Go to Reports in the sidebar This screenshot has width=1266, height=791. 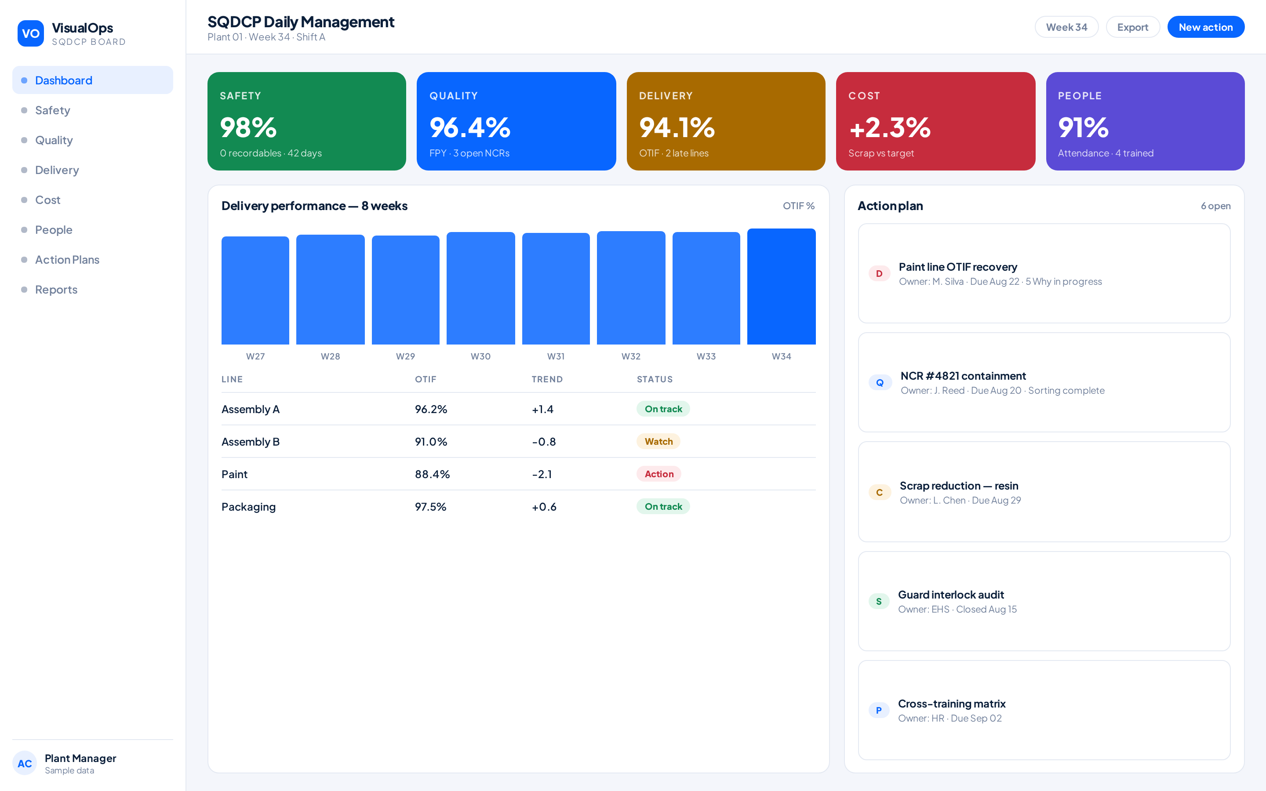pyautogui.click(x=93, y=289)
